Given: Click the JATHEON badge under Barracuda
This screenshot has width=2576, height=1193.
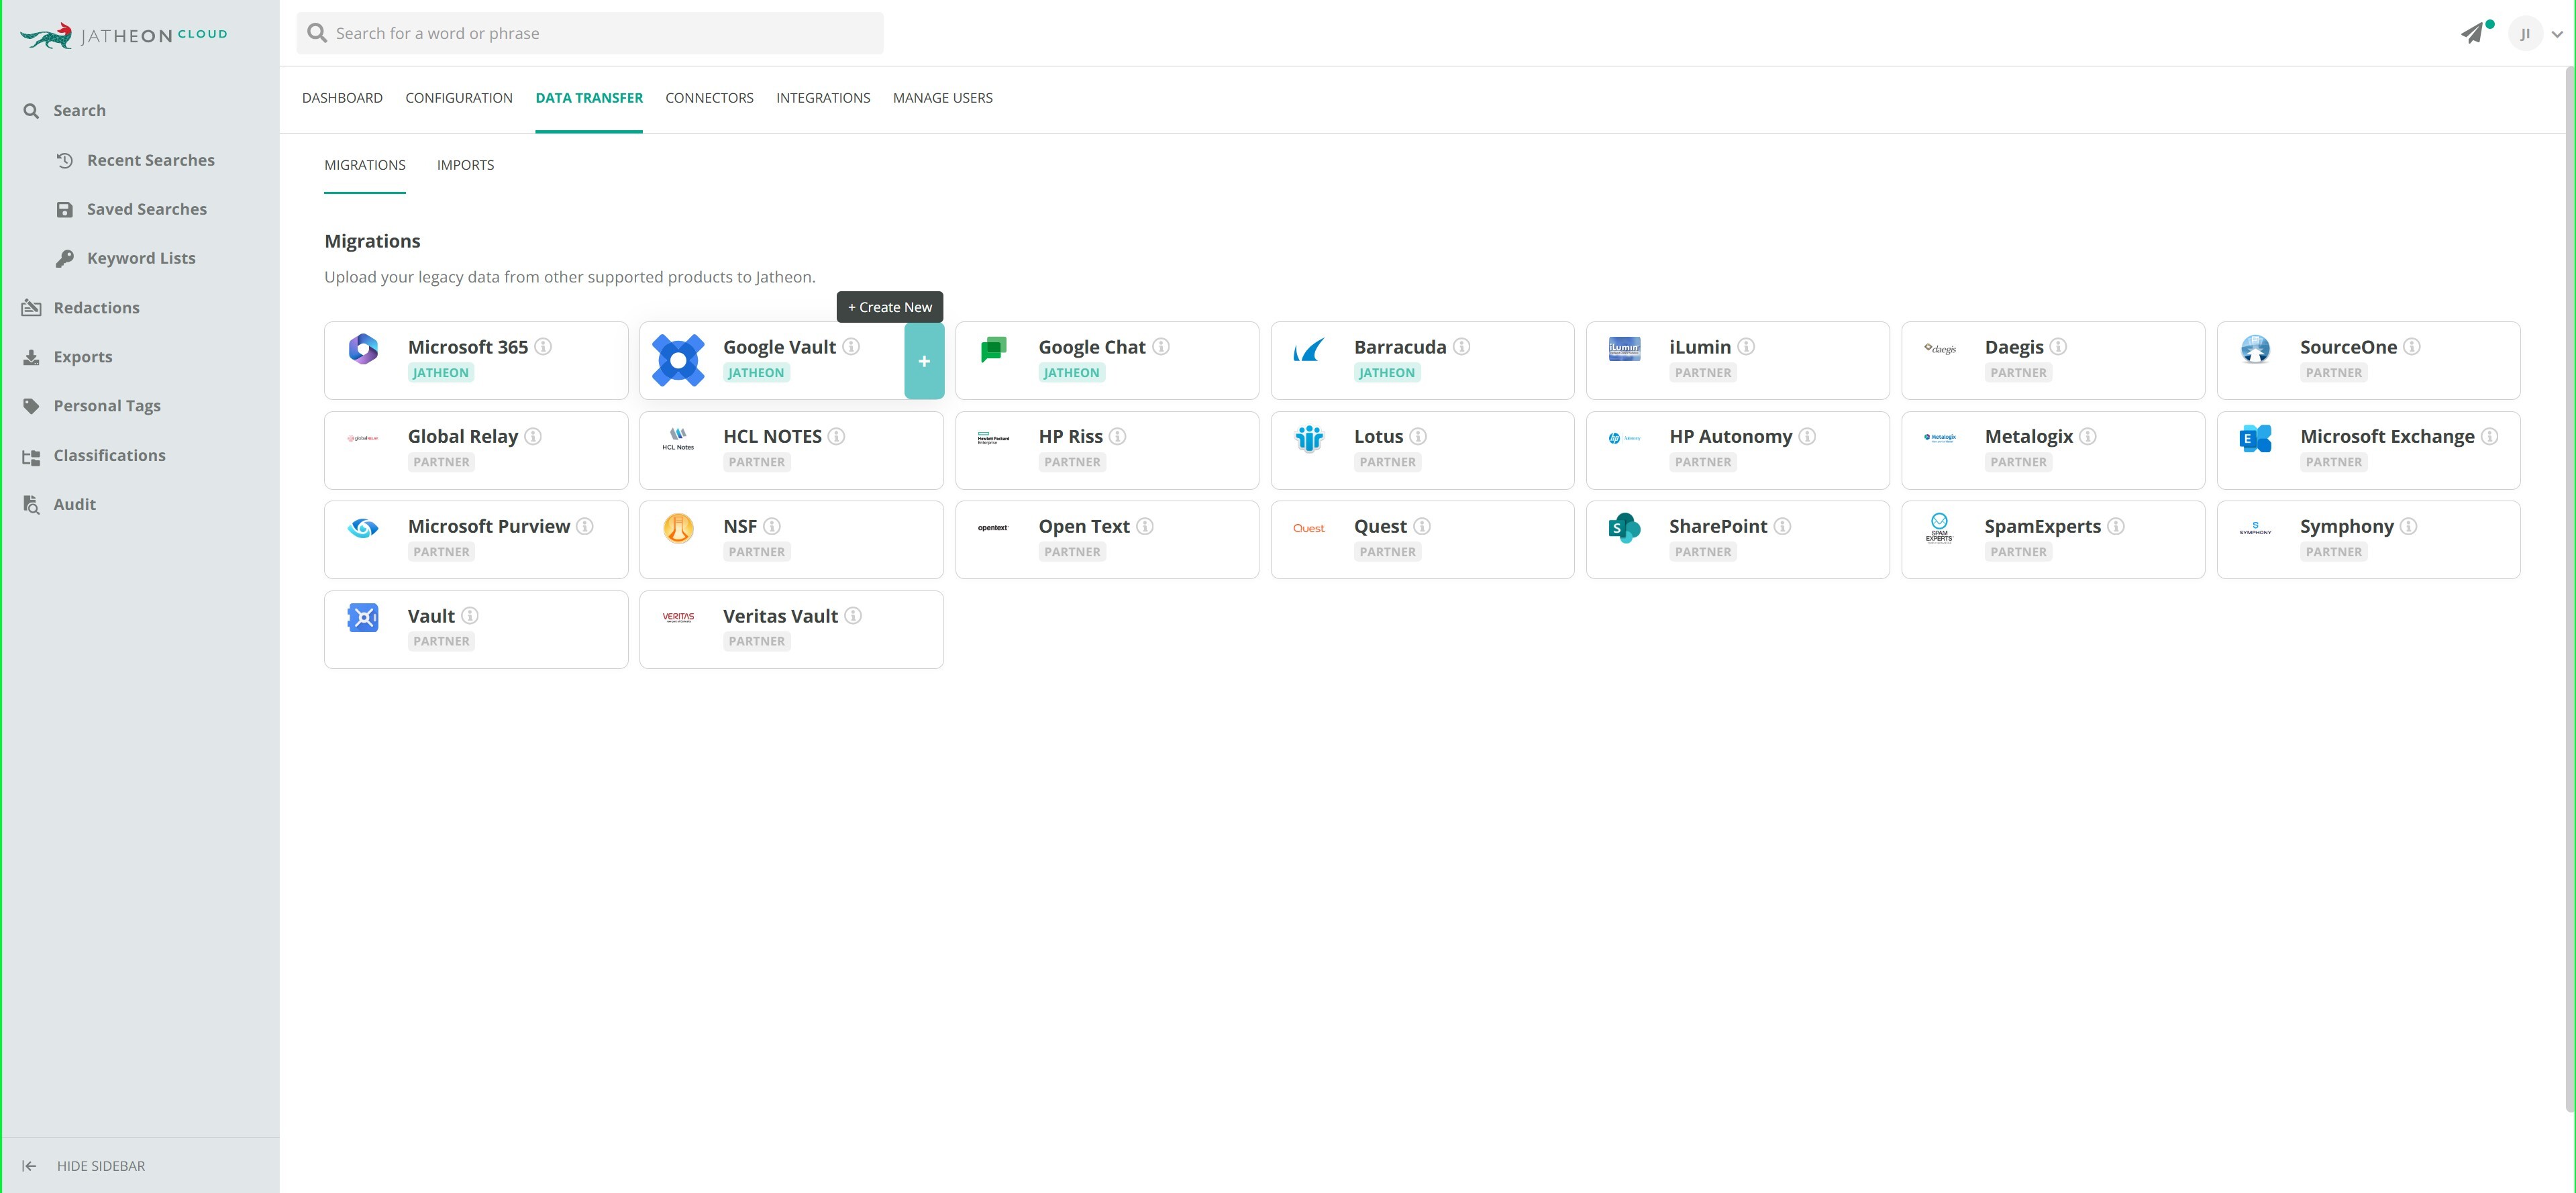Looking at the screenshot, I should coord(1386,373).
